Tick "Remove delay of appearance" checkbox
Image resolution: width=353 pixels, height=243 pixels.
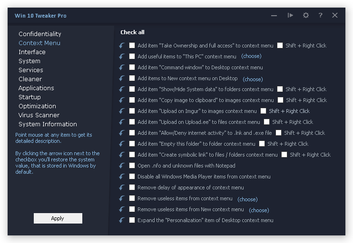coord(132,187)
